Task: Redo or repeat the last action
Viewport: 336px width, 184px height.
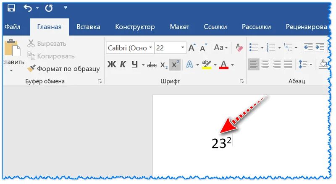Action: (x=49, y=8)
